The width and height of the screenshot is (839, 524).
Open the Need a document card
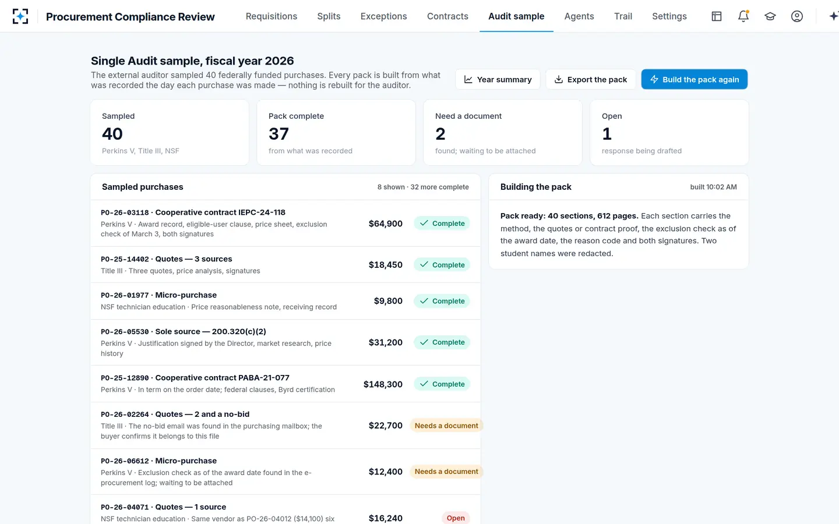click(503, 133)
